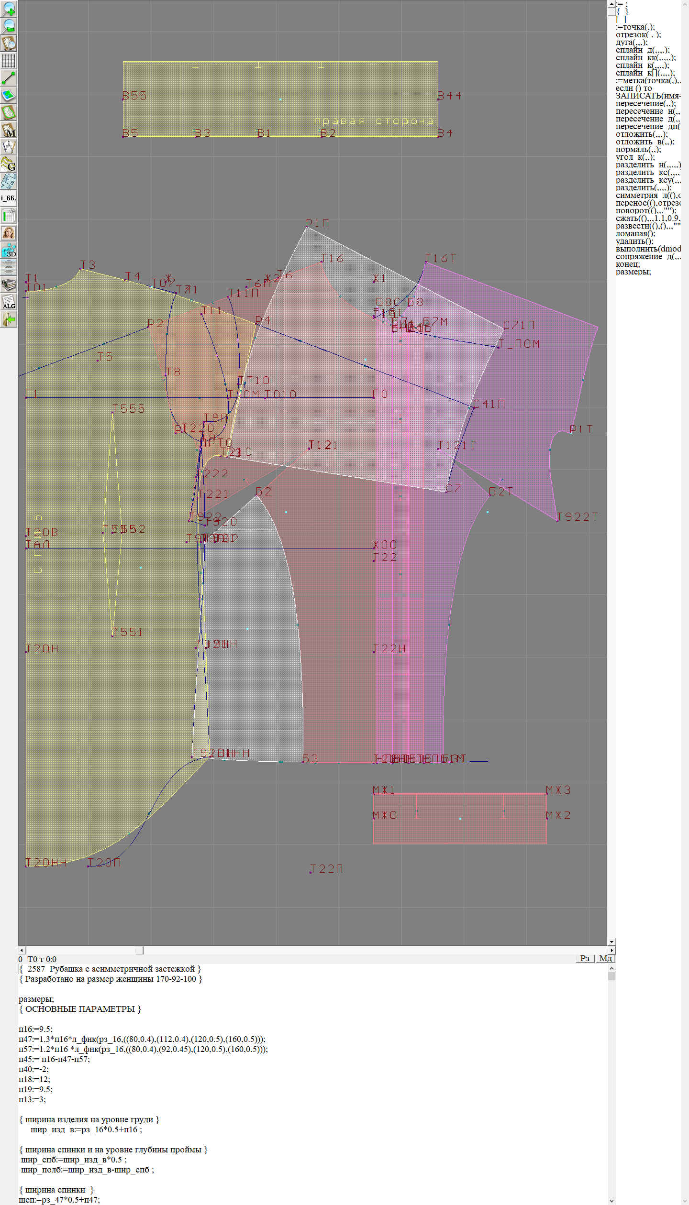
Task: Click in the code line п16:=9.5;
Action: point(36,1029)
